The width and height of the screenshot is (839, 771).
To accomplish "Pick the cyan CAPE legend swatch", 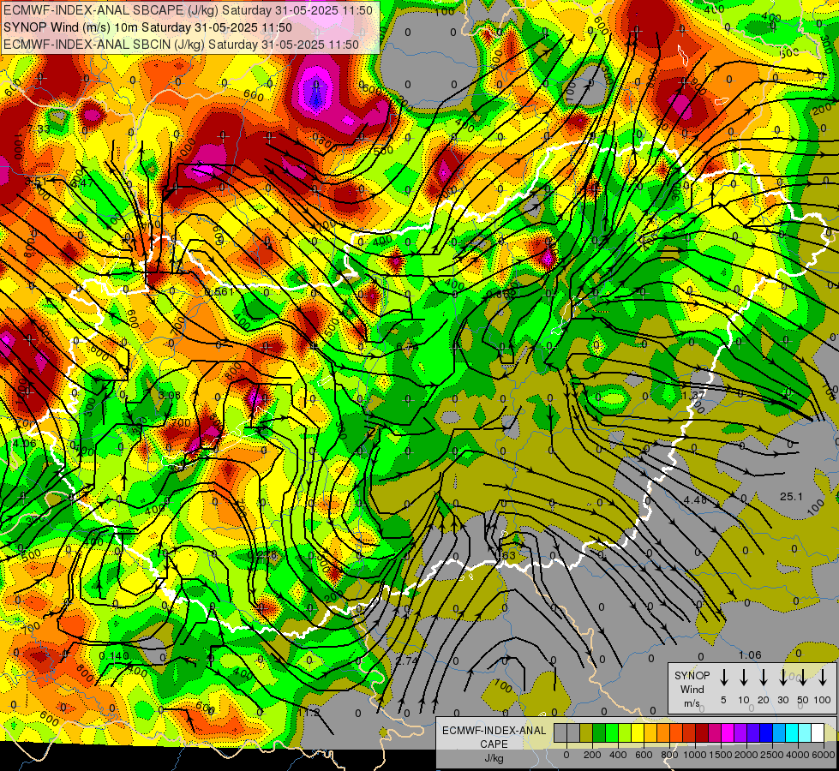I will click(791, 732).
